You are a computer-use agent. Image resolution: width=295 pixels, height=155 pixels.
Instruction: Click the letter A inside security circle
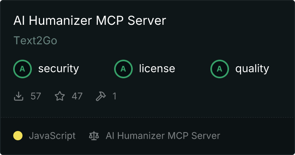pyautogui.click(x=23, y=69)
